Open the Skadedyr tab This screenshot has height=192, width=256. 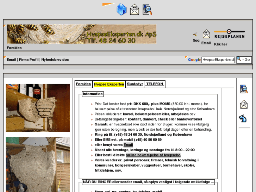click(135, 84)
